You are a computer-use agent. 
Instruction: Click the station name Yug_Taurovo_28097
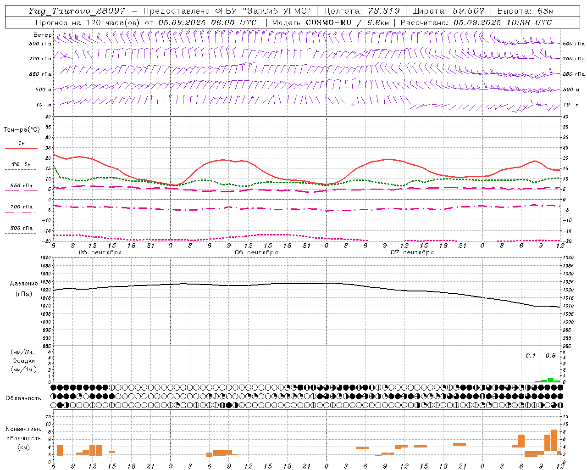[77, 11]
